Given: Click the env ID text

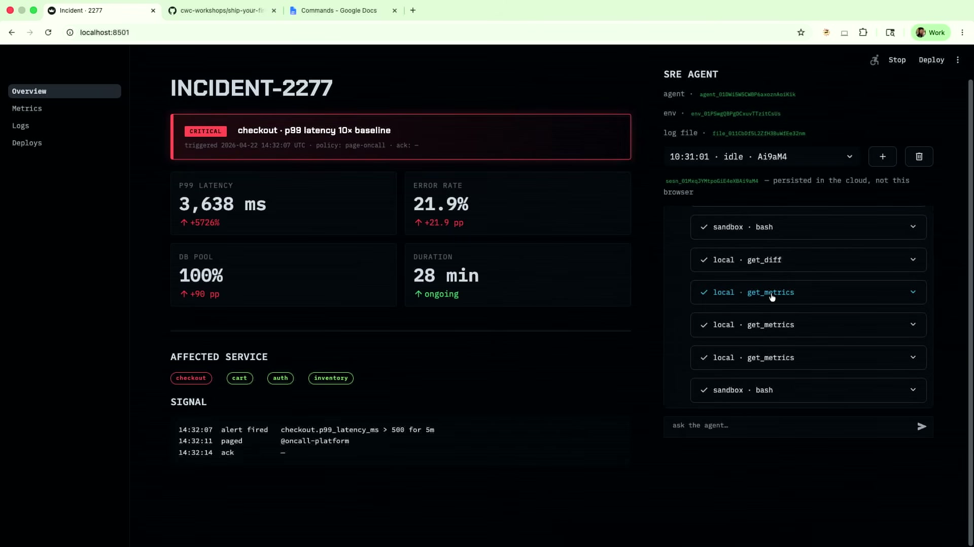Looking at the screenshot, I should [736, 114].
